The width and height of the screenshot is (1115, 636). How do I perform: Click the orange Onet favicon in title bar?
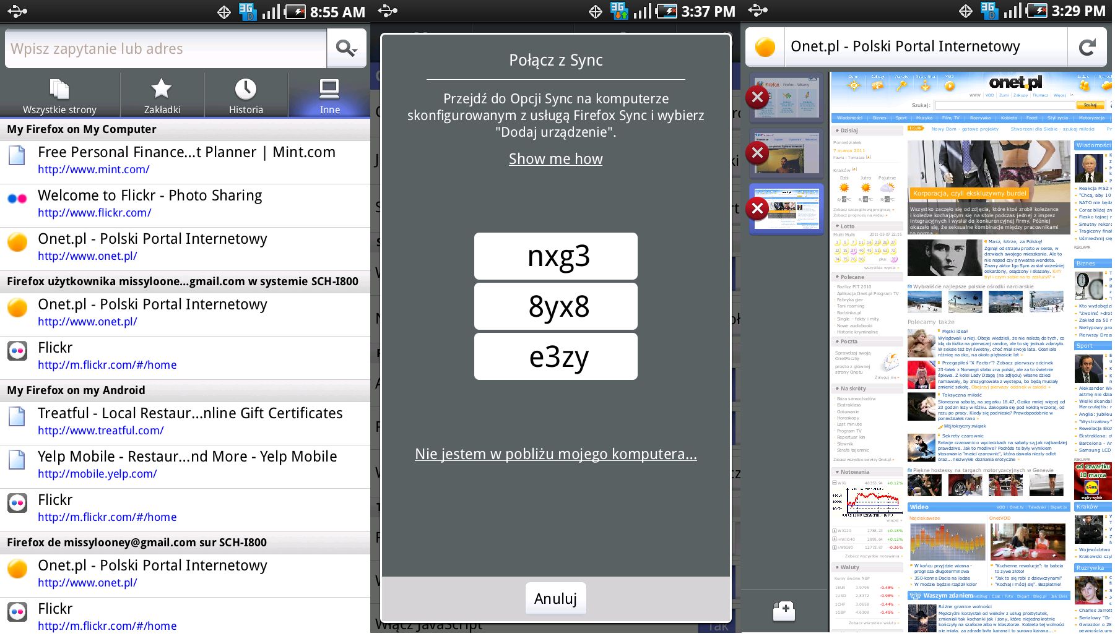tap(765, 47)
